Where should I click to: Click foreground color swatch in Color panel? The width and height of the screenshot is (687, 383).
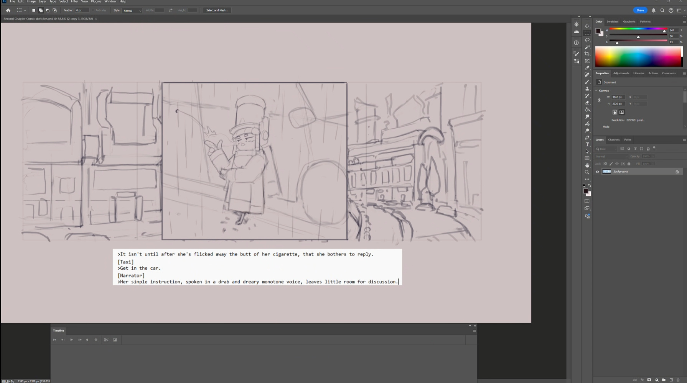point(598,31)
